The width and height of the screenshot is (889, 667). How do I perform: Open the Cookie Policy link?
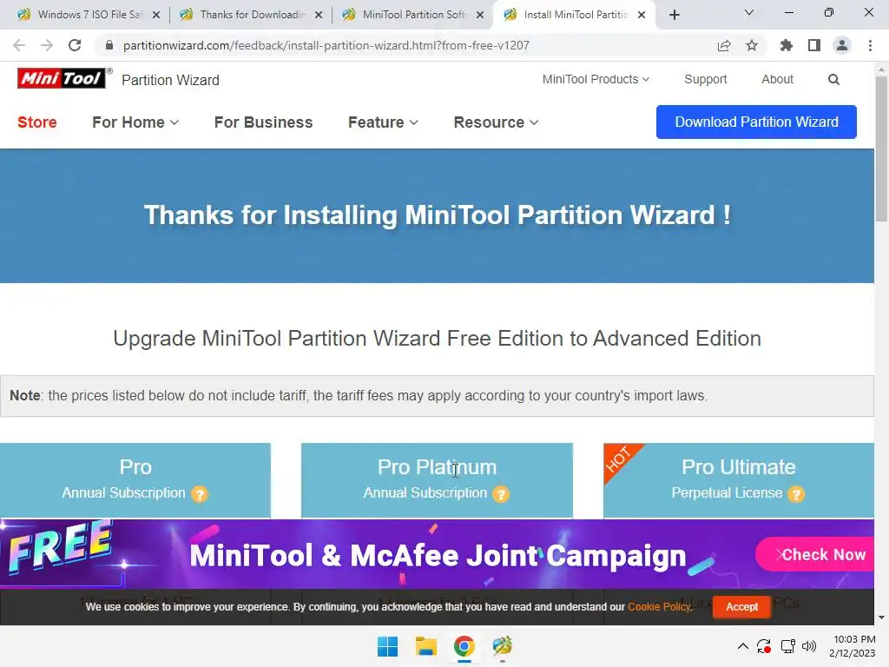pos(659,607)
